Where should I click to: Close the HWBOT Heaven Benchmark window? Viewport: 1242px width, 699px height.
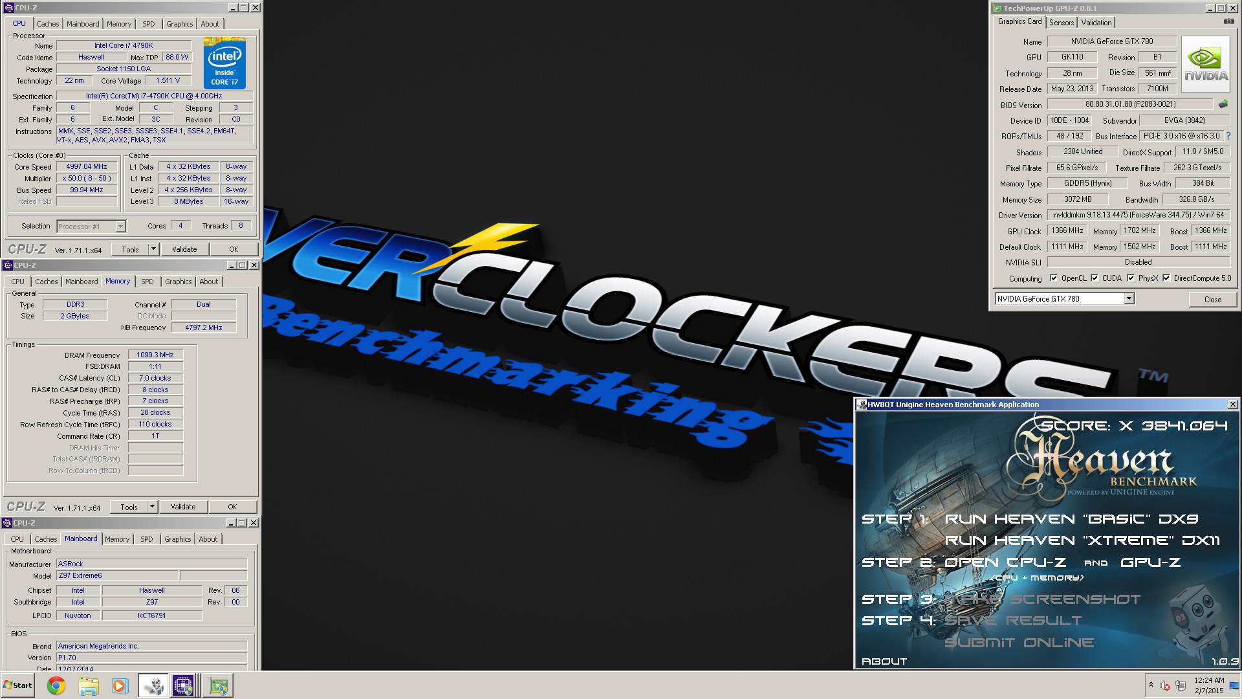1232,405
